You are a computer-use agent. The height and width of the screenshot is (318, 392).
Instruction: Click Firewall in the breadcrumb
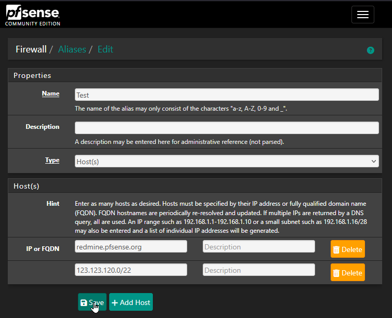pos(31,49)
